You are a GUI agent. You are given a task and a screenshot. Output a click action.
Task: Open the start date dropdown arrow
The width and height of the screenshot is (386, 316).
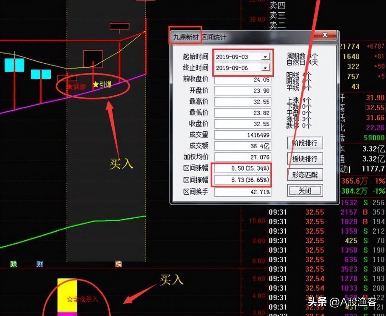265,57
